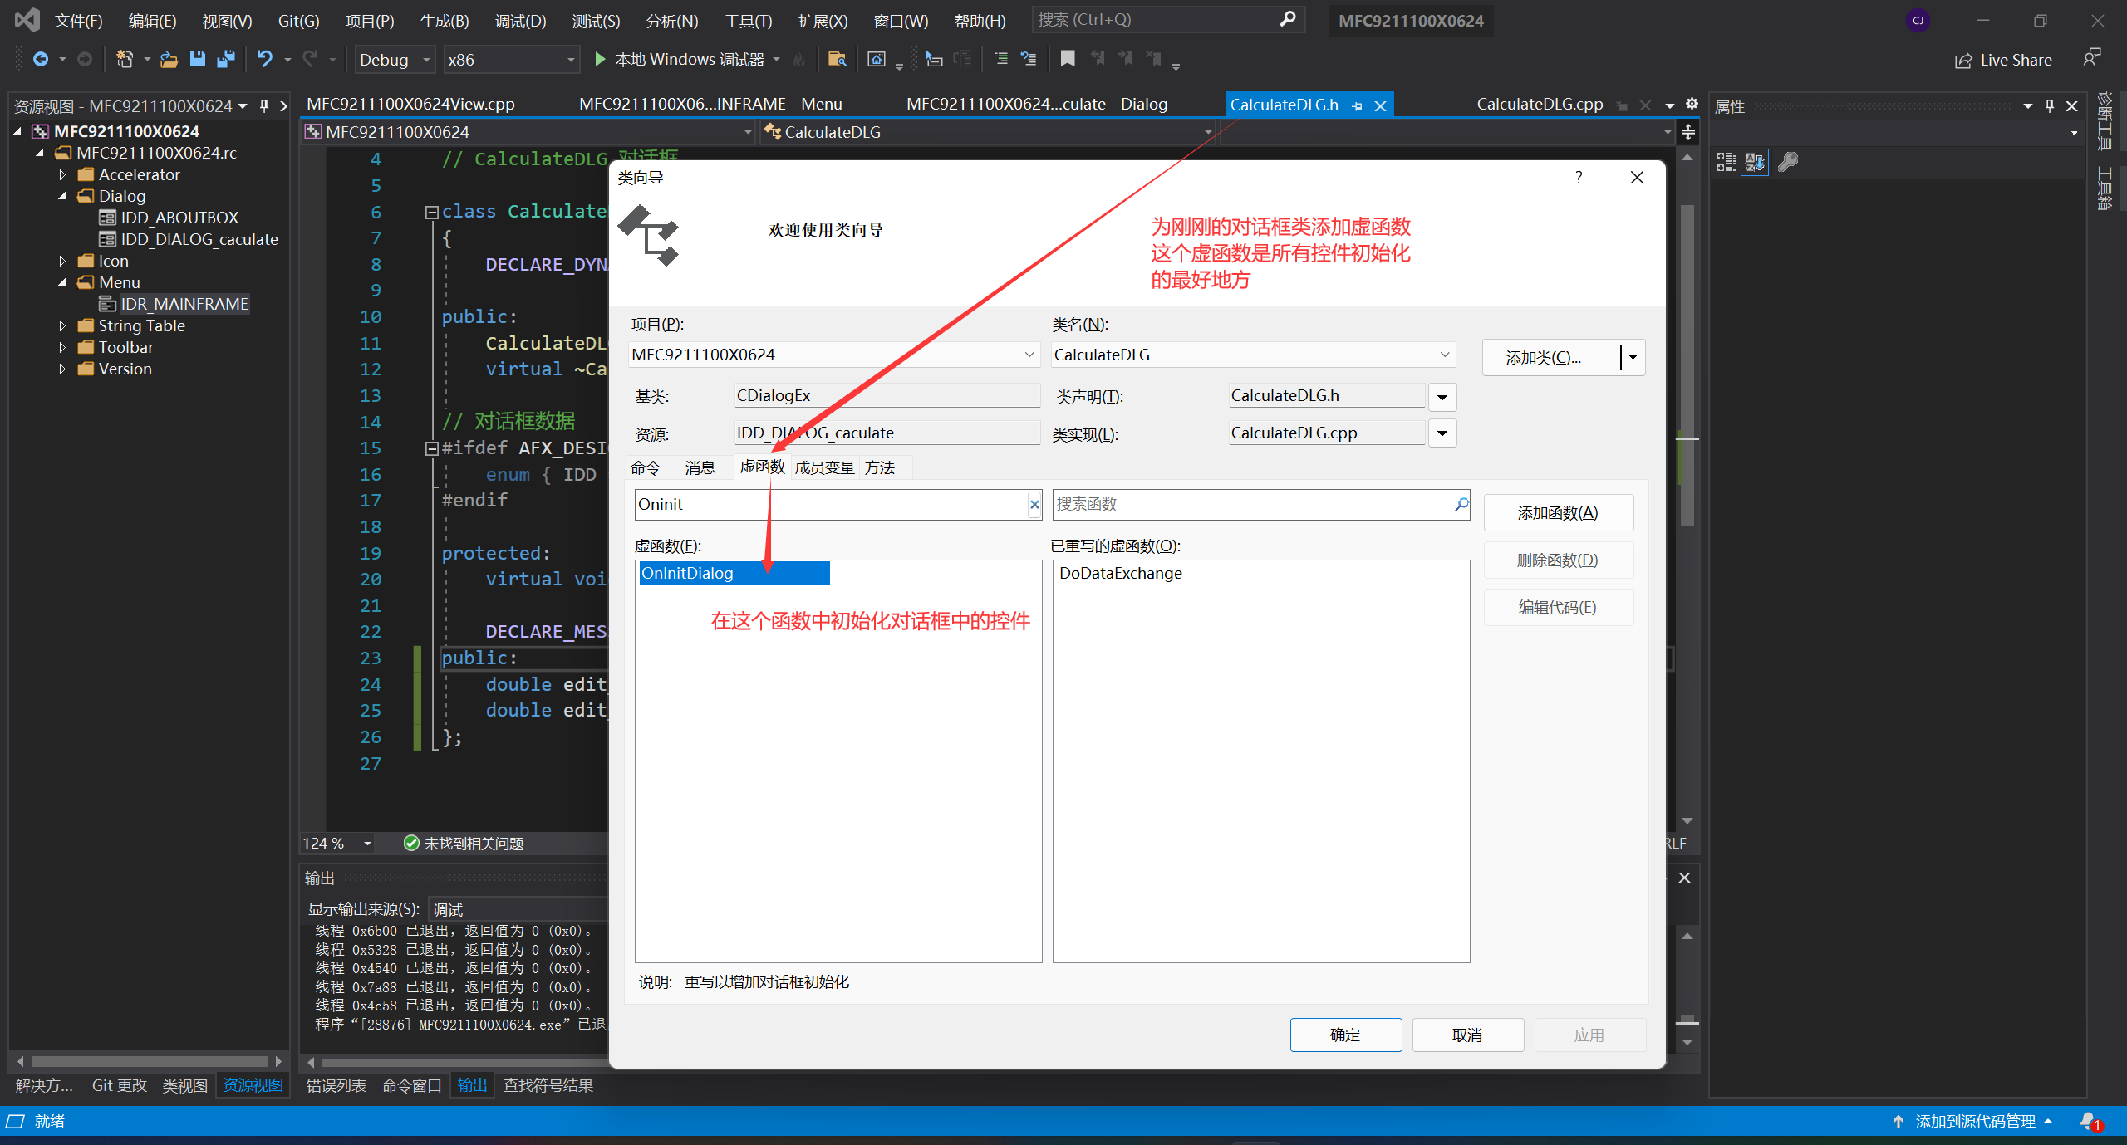
Task: Toggle auto-hide pin on Resource View panel
Action: coord(264,105)
